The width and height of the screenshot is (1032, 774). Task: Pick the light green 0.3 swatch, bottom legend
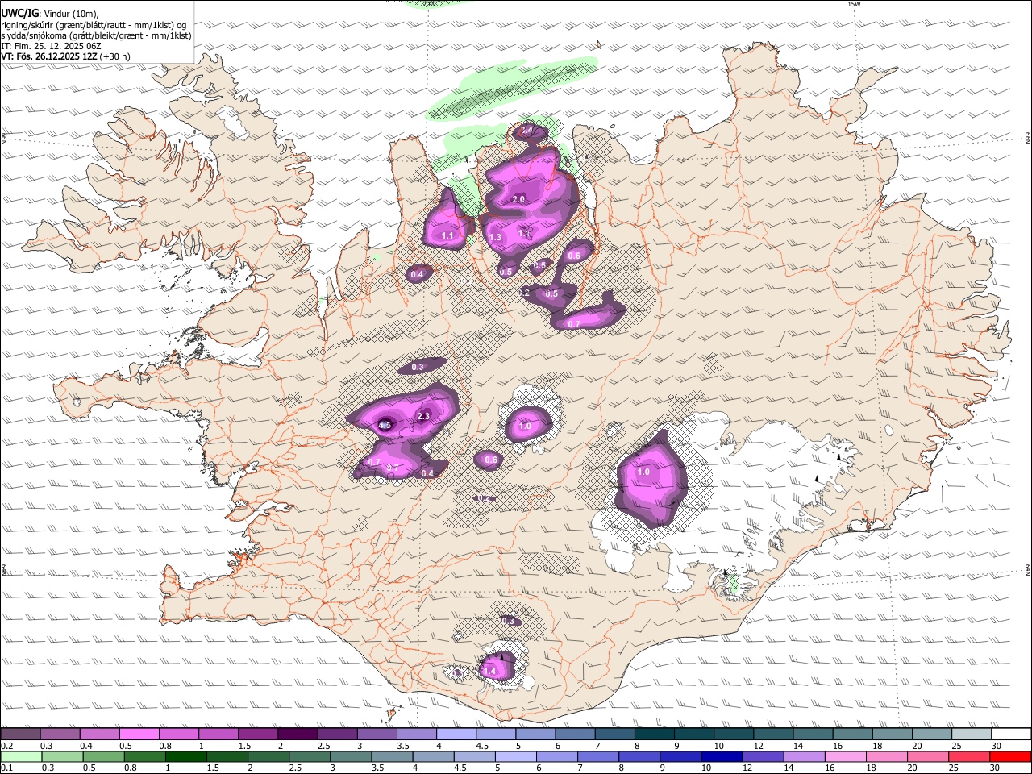point(62,756)
